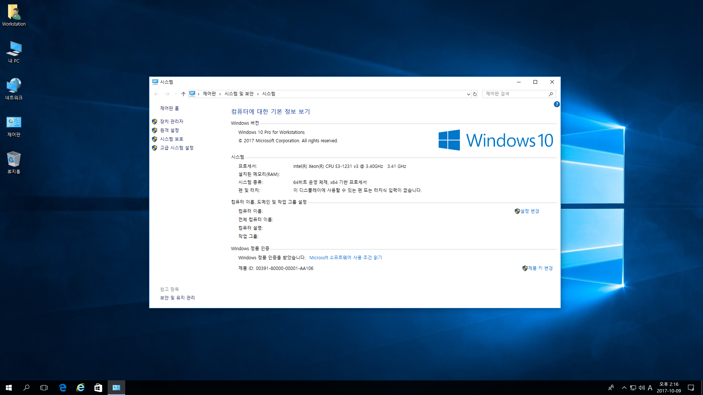Open the People icon in system tray
This screenshot has width=703, height=395.
click(611, 388)
